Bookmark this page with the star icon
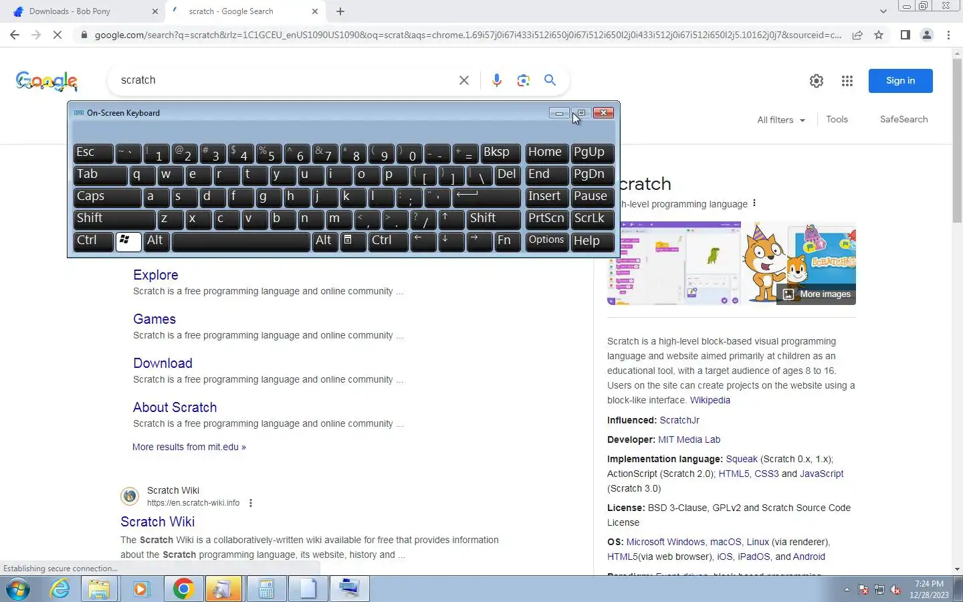This screenshot has width=963, height=602. point(879,35)
